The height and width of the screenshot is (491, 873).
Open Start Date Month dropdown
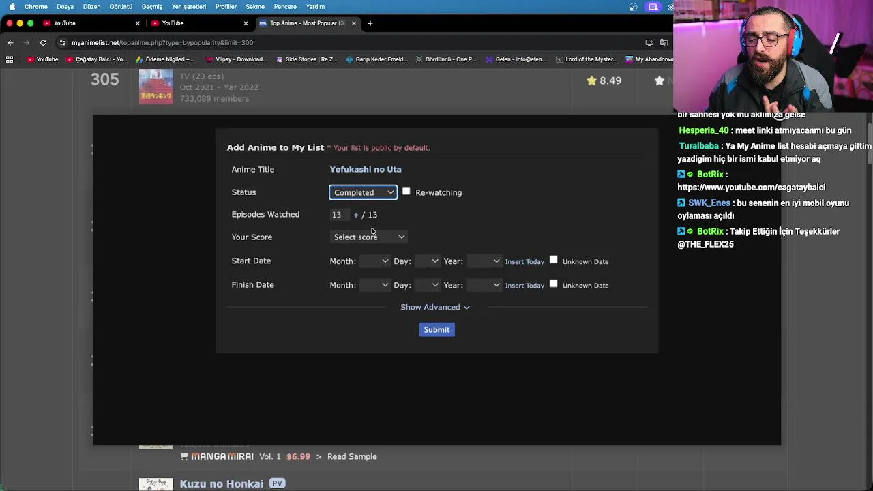pyautogui.click(x=375, y=261)
